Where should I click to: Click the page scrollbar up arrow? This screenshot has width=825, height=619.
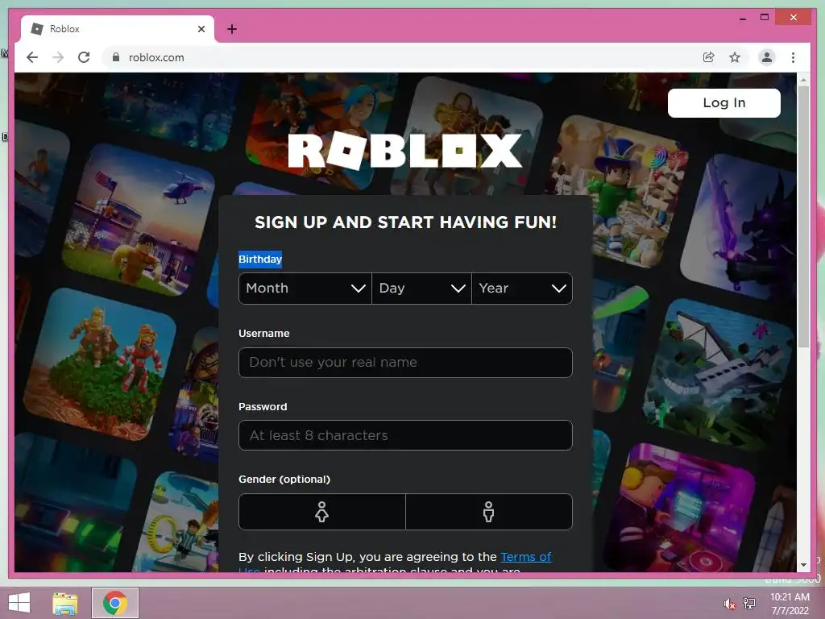(x=803, y=80)
